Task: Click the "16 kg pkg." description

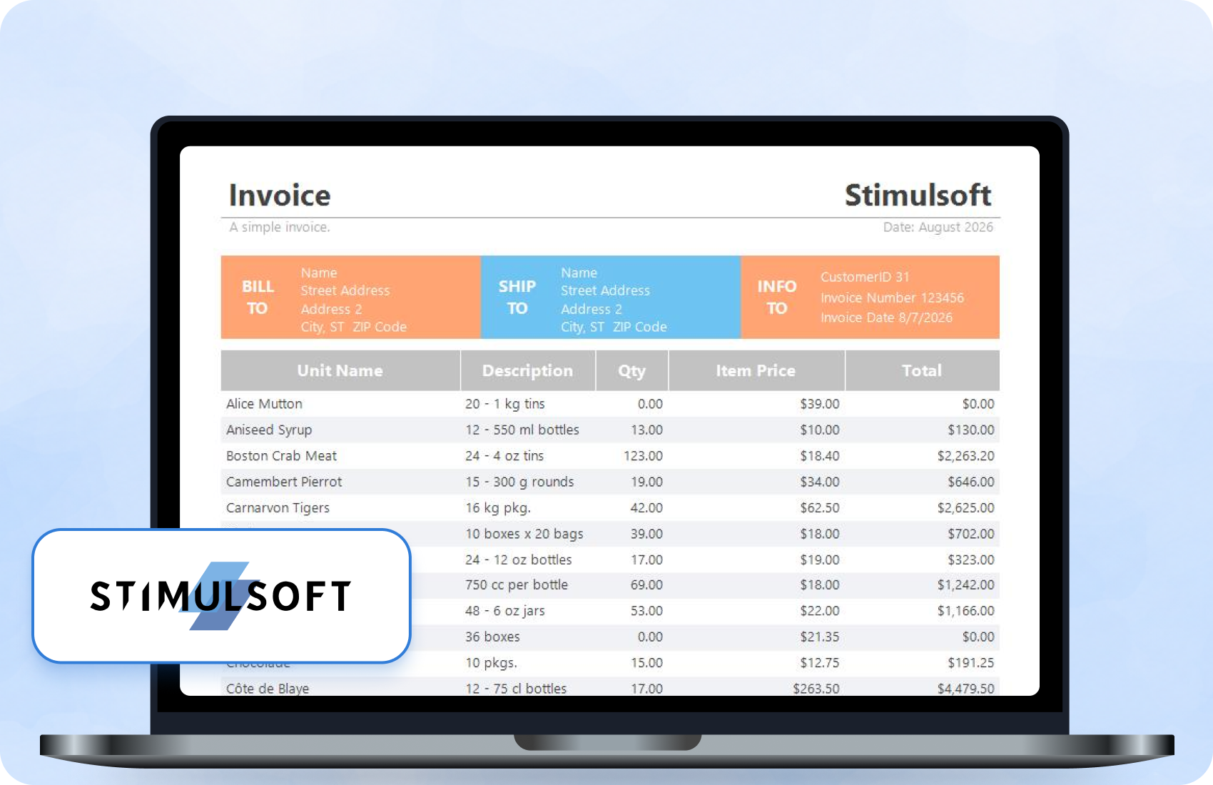Action: click(x=498, y=507)
